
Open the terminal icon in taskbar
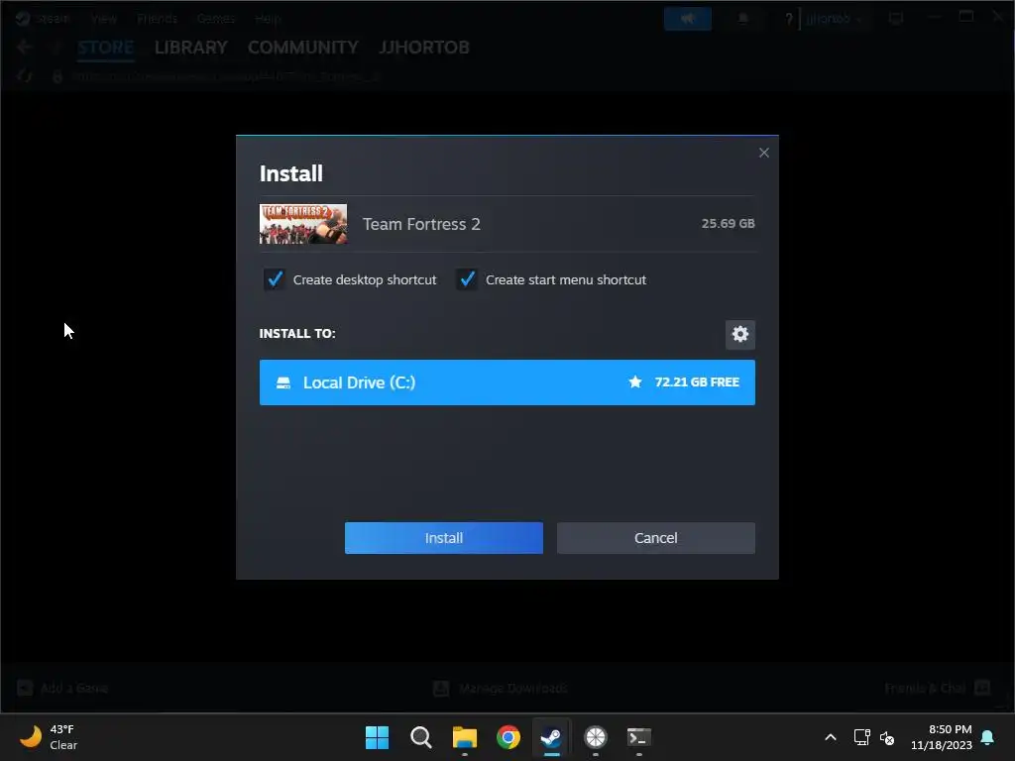coord(639,737)
